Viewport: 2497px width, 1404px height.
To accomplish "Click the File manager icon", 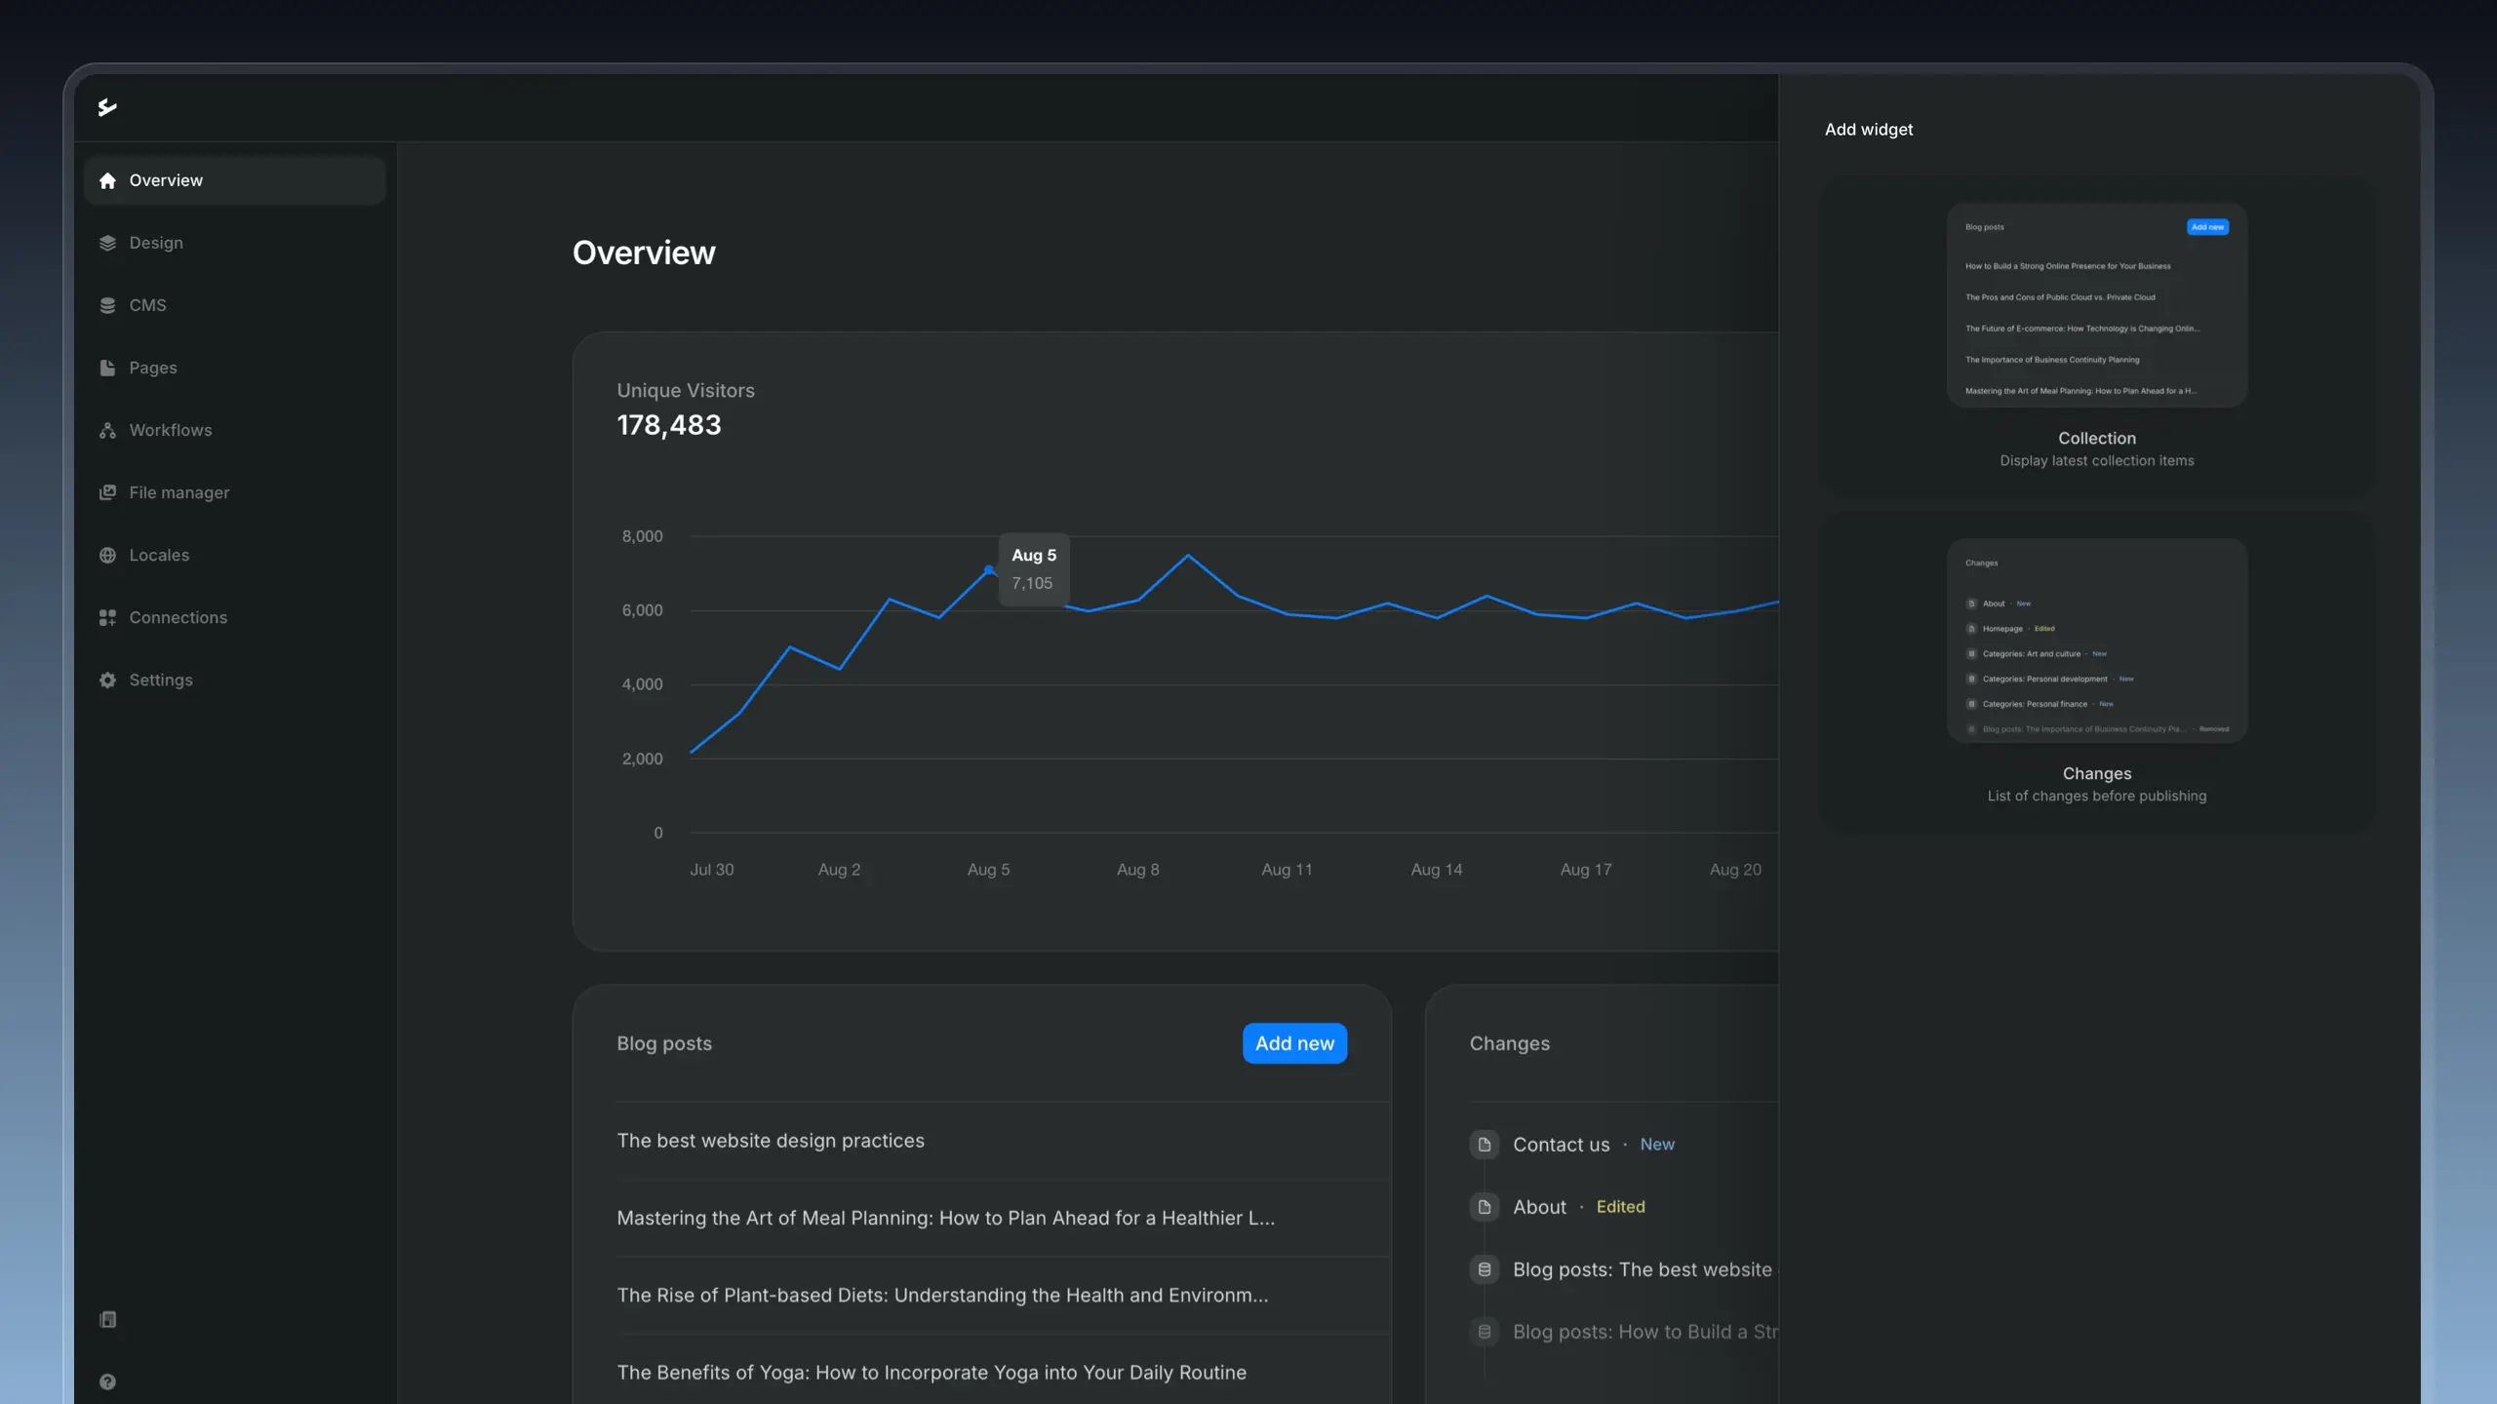I will 107,492.
